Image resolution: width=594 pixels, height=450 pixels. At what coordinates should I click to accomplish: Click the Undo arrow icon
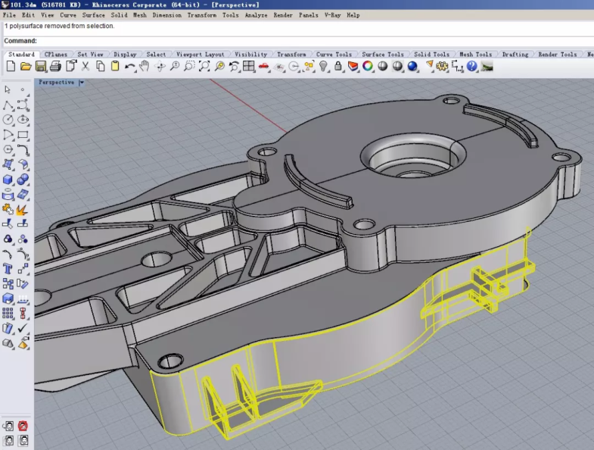click(x=130, y=67)
